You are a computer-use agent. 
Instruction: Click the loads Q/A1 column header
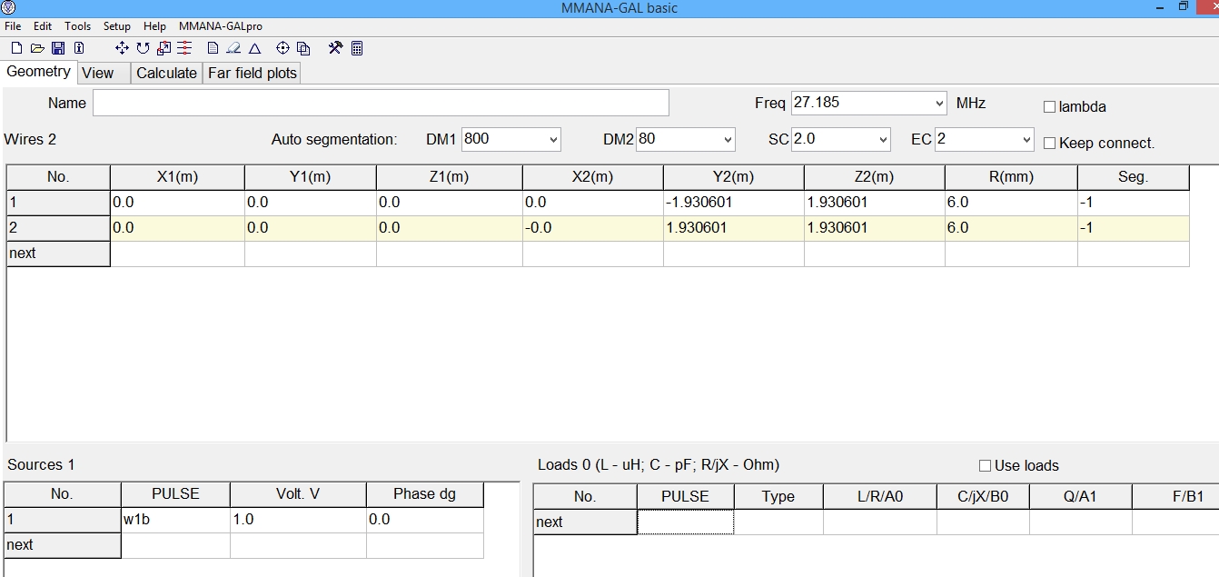click(1080, 496)
